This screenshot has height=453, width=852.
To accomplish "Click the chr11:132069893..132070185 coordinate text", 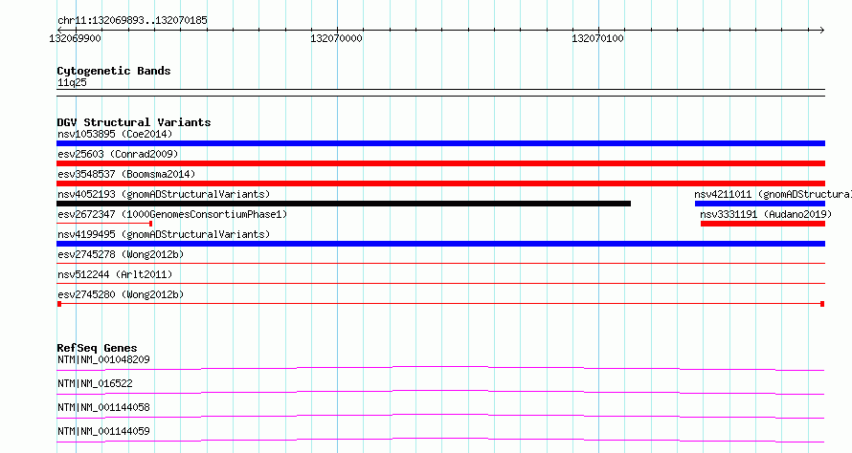I will pyautogui.click(x=132, y=20).
